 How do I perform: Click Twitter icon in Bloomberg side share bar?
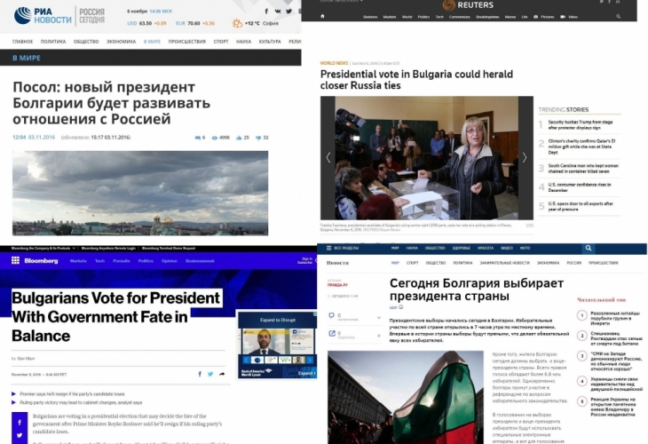[x=20, y=435]
